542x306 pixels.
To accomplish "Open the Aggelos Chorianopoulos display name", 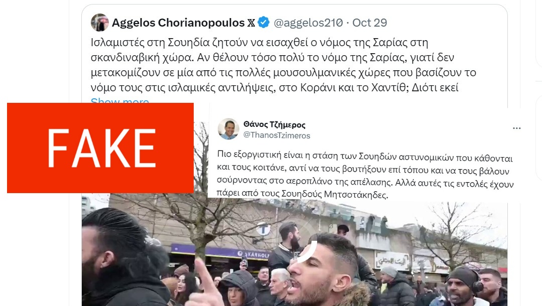I will point(178,23).
